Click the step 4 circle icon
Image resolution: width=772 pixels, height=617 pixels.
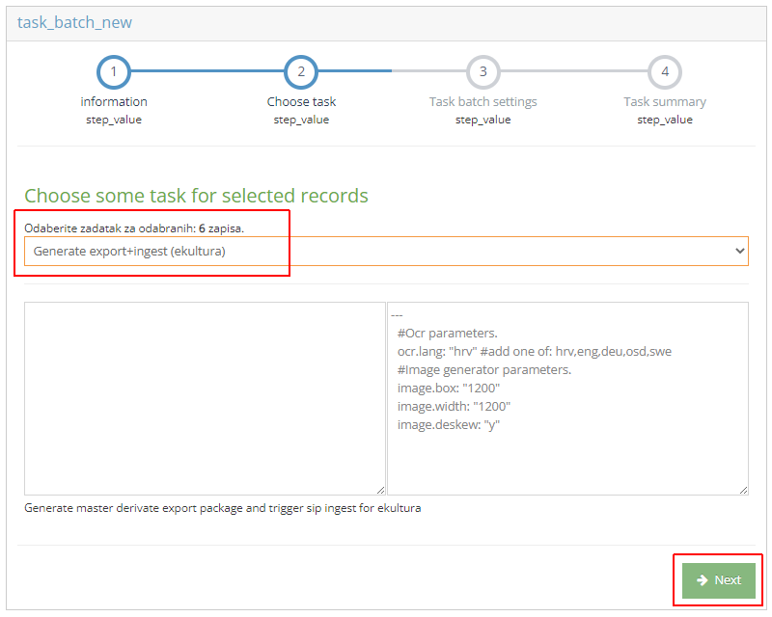(x=665, y=71)
